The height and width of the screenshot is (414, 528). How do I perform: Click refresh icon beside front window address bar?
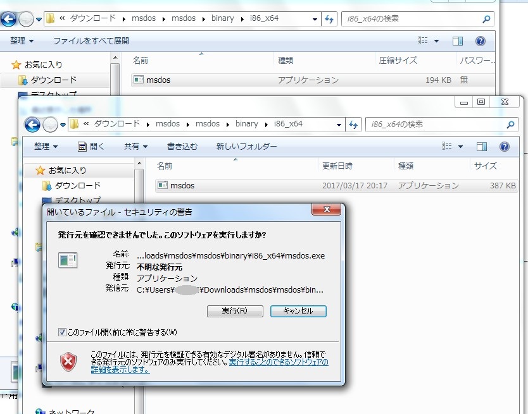point(353,124)
